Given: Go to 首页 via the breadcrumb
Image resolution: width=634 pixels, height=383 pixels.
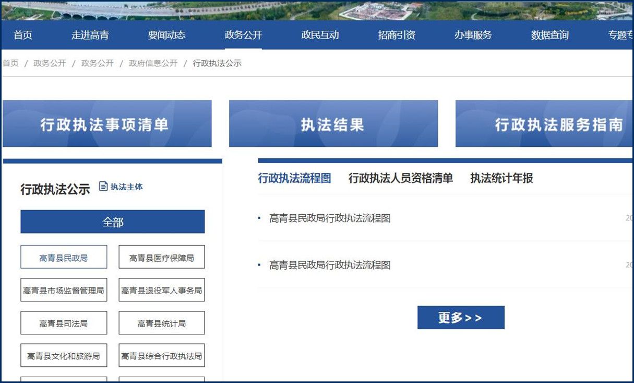Looking at the screenshot, I should tap(10, 63).
